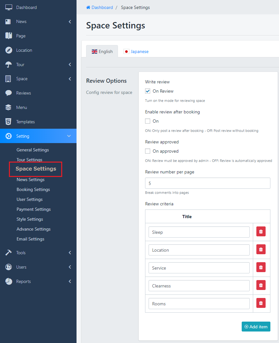Tick the On approved checkbox
The width and height of the screenshot is (279, 343).
tap(148, 151)
